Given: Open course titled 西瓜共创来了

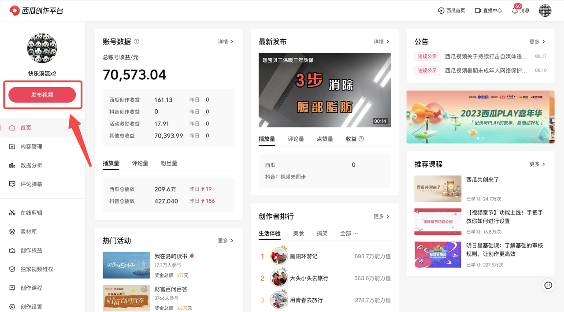Looking at the screenshot, I should [482, 180].
